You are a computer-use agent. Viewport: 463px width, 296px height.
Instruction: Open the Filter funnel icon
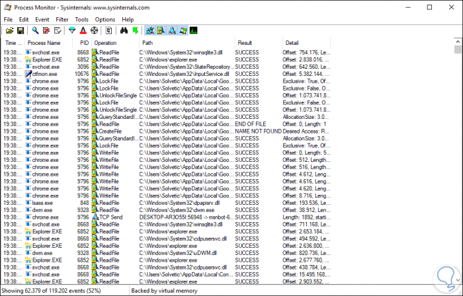coord(72,30)
